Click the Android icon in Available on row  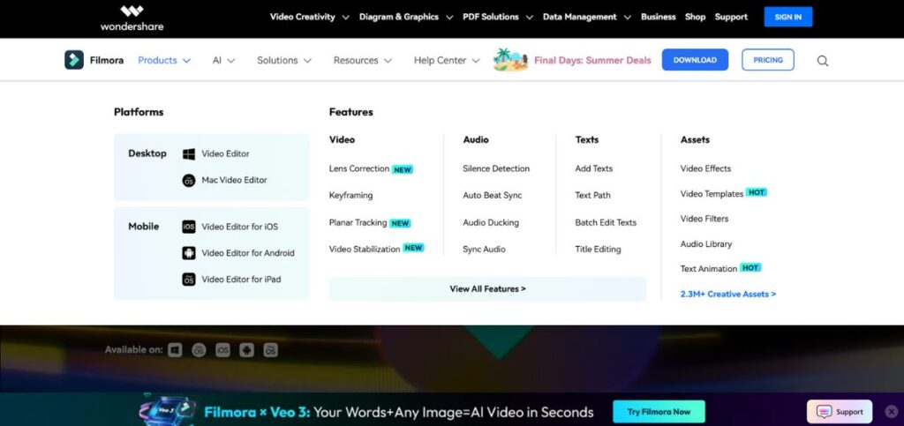pos(247,350)
